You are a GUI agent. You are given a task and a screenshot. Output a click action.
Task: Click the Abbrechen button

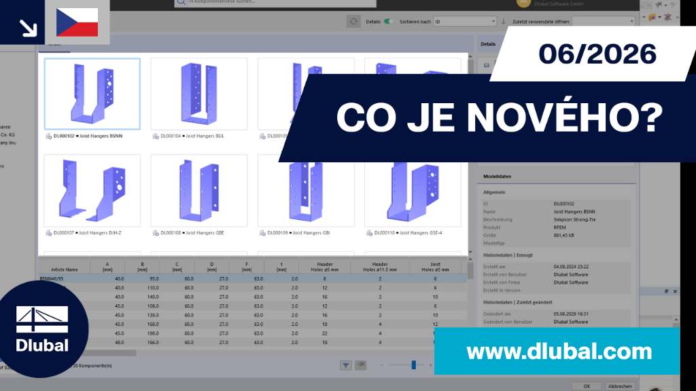[x=620, y=386]
